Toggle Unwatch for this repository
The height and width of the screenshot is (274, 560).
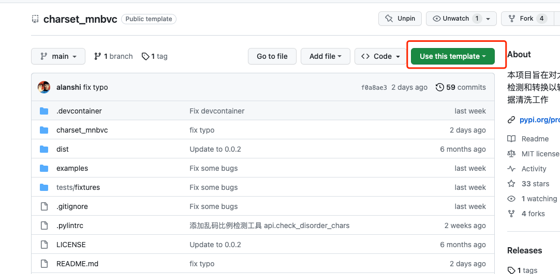click(x=450, y=19)
